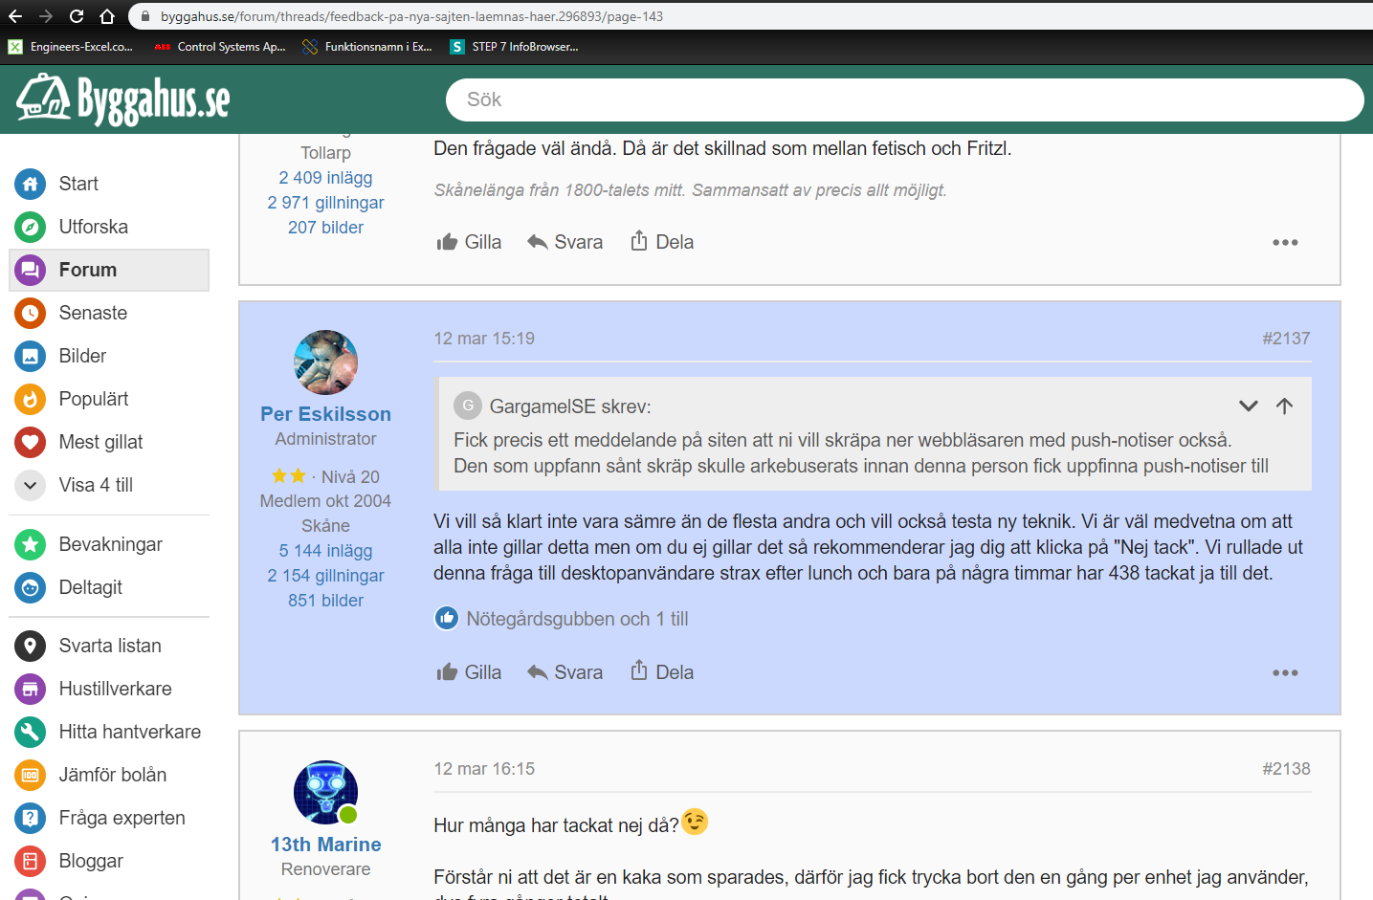Open post permalink #2137
This screenshot has height=900, width=1373.
click(x=1286, y=339)
